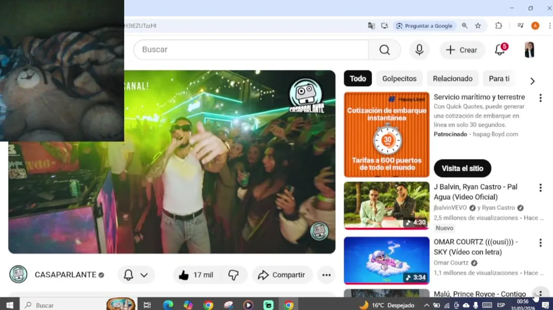Like the video with 17 mil likes
Viewport: 553px width, 310px height.
(197, 275)
